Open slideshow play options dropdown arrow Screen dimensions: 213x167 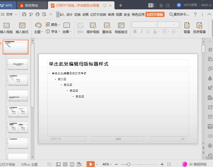[97, 164]
